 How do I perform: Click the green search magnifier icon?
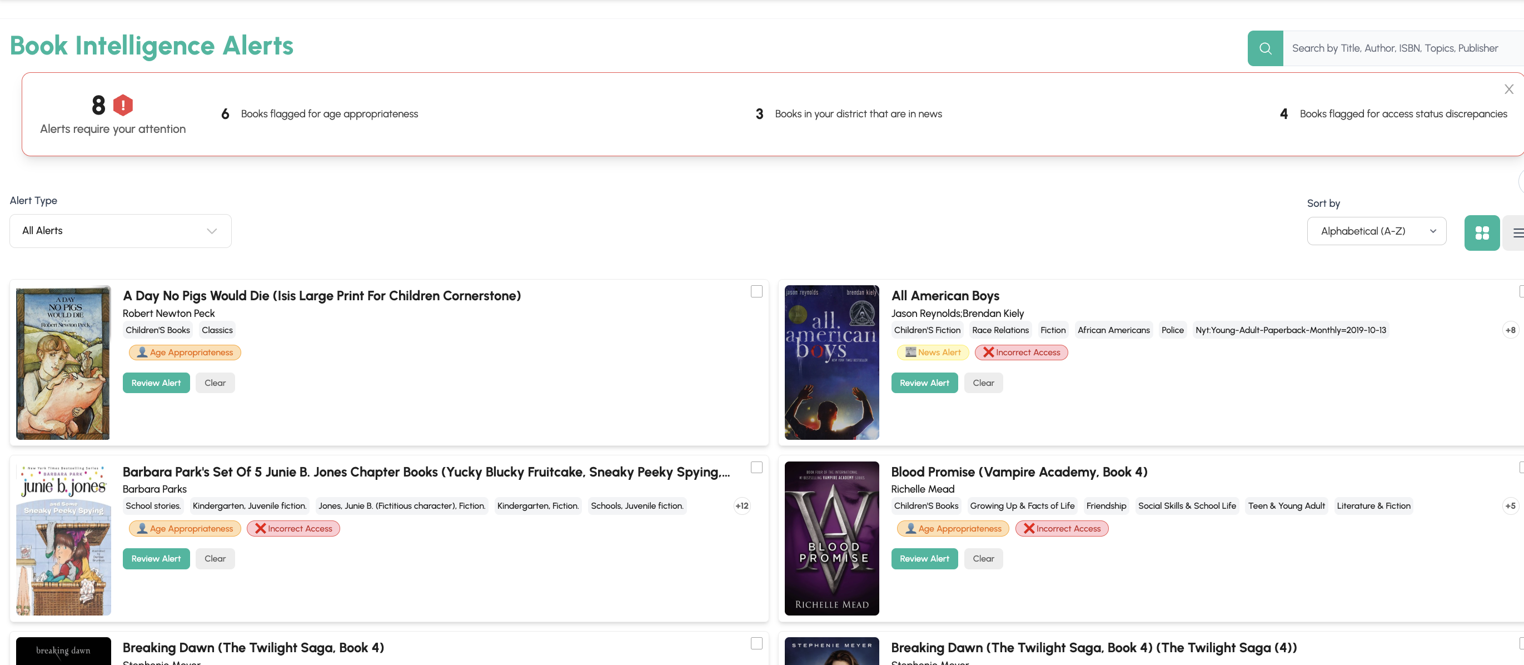pyautogui.click(x=1265, y=48)
